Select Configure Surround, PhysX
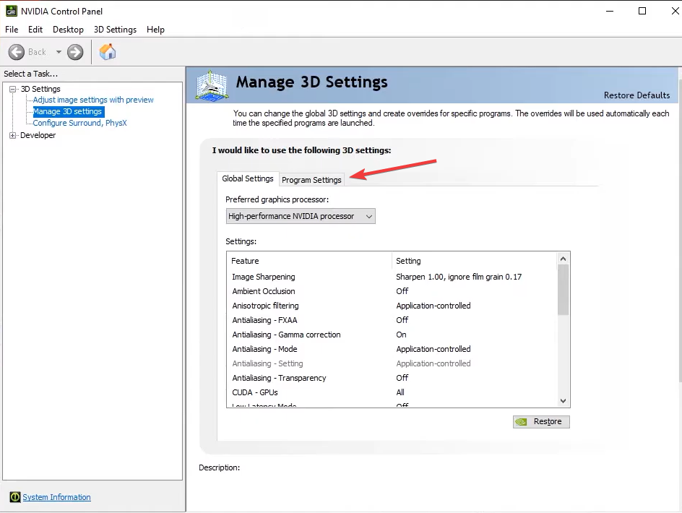Image resolution: width=682 pixels, height=513 pixels. [x=79, y=123]
